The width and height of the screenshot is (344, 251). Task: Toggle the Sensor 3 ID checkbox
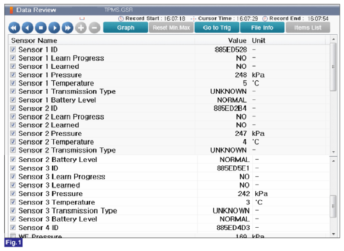click(13, 168)
